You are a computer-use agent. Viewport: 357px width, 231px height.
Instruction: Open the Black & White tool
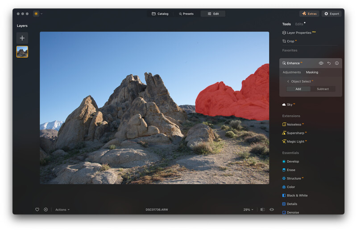pyautogui.click(x=295, y=195)
